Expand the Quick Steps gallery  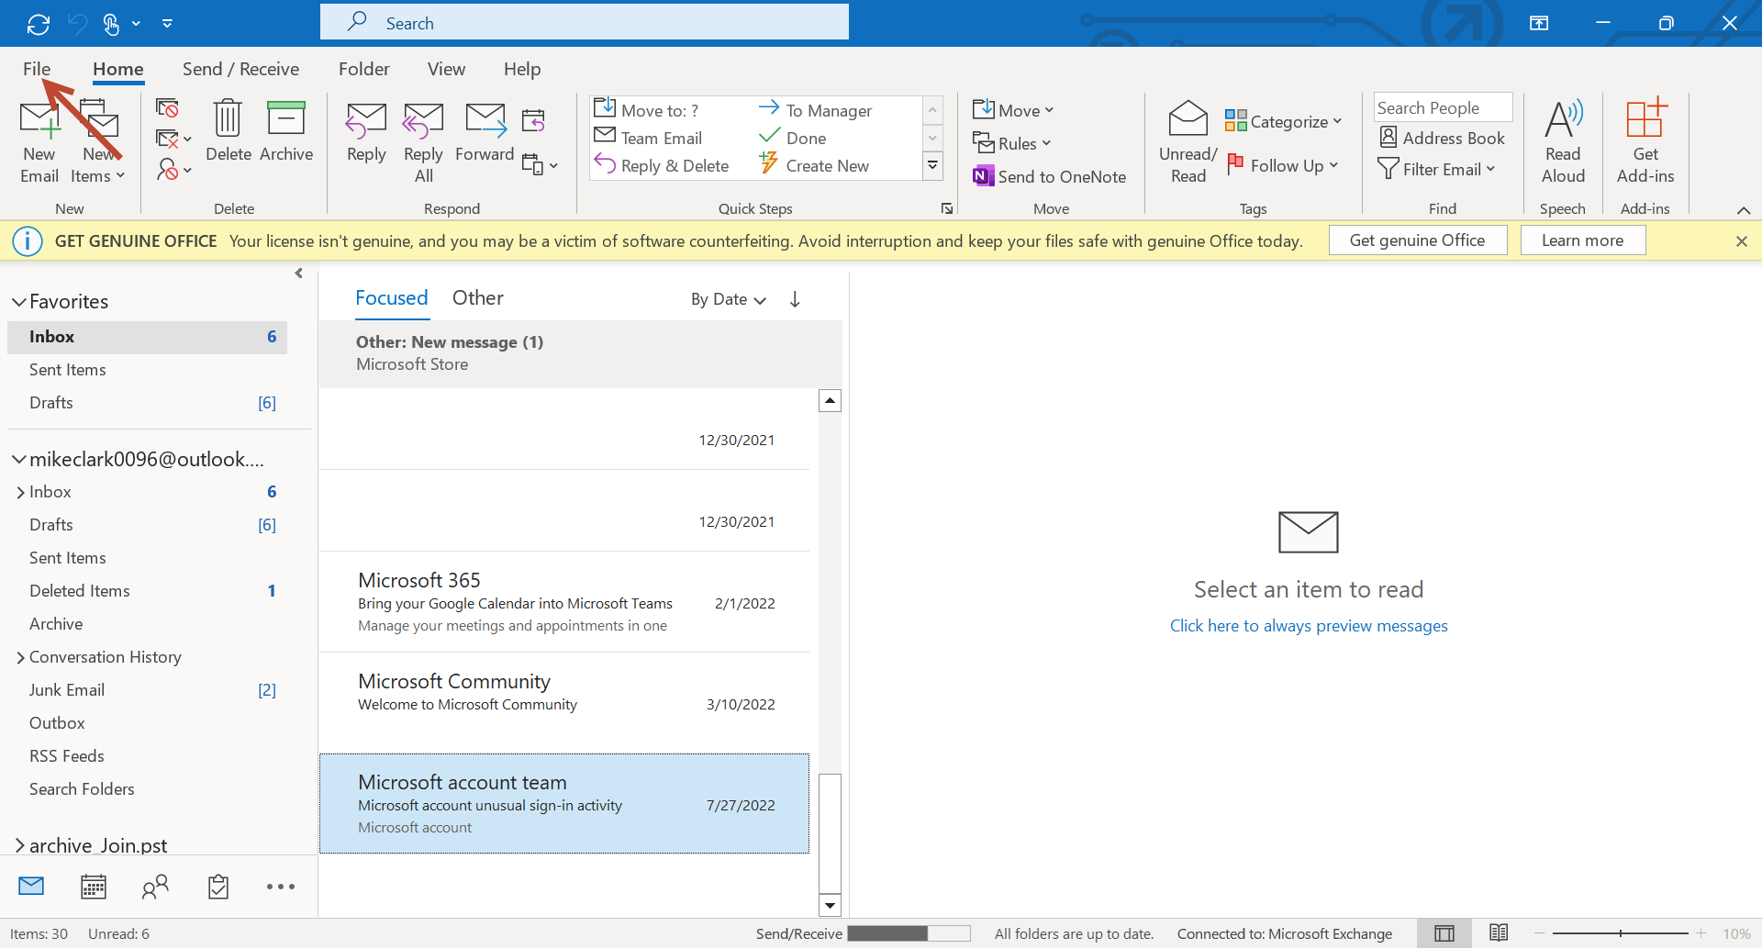point(932,166)
